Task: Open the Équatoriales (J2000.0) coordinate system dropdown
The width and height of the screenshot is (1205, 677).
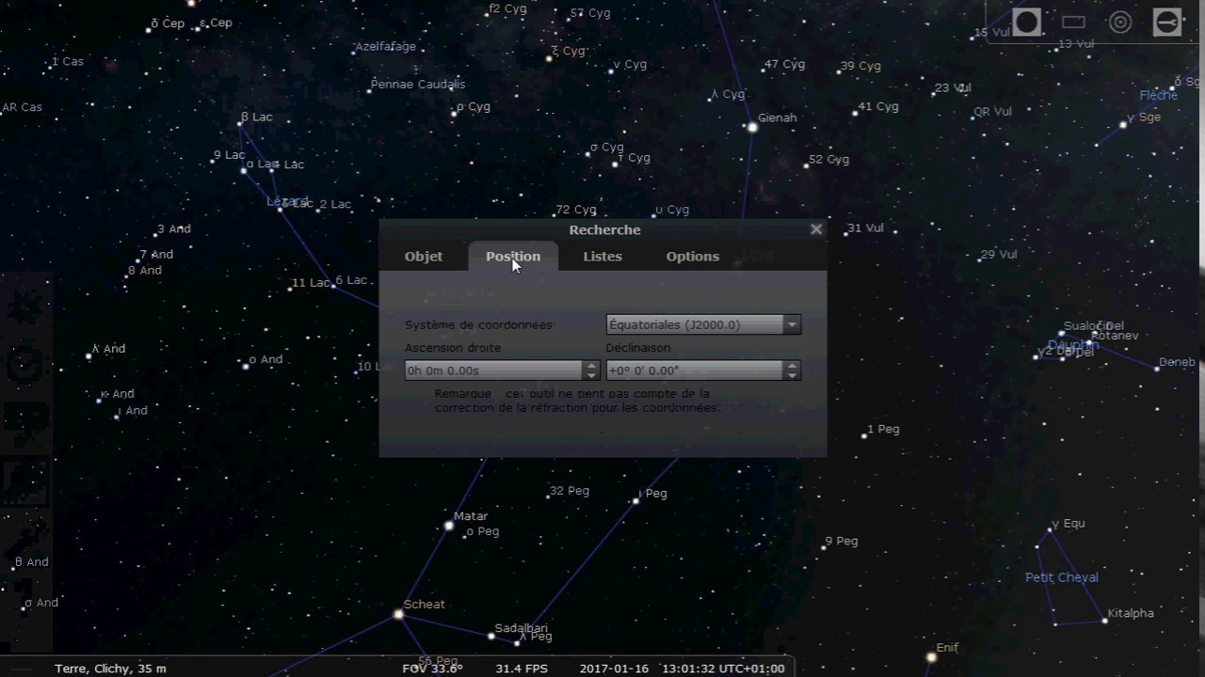Action: point(703,324)
